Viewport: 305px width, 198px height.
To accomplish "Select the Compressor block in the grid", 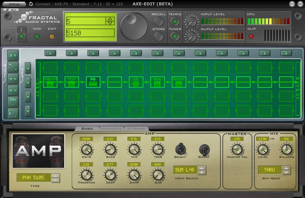I will [x=50, y=82].
